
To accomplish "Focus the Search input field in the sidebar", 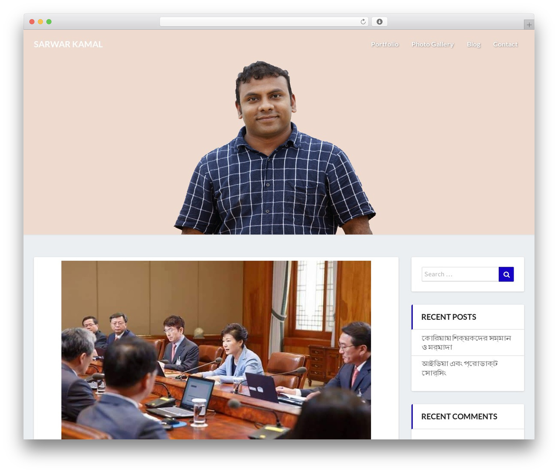I will pos(460,274).
